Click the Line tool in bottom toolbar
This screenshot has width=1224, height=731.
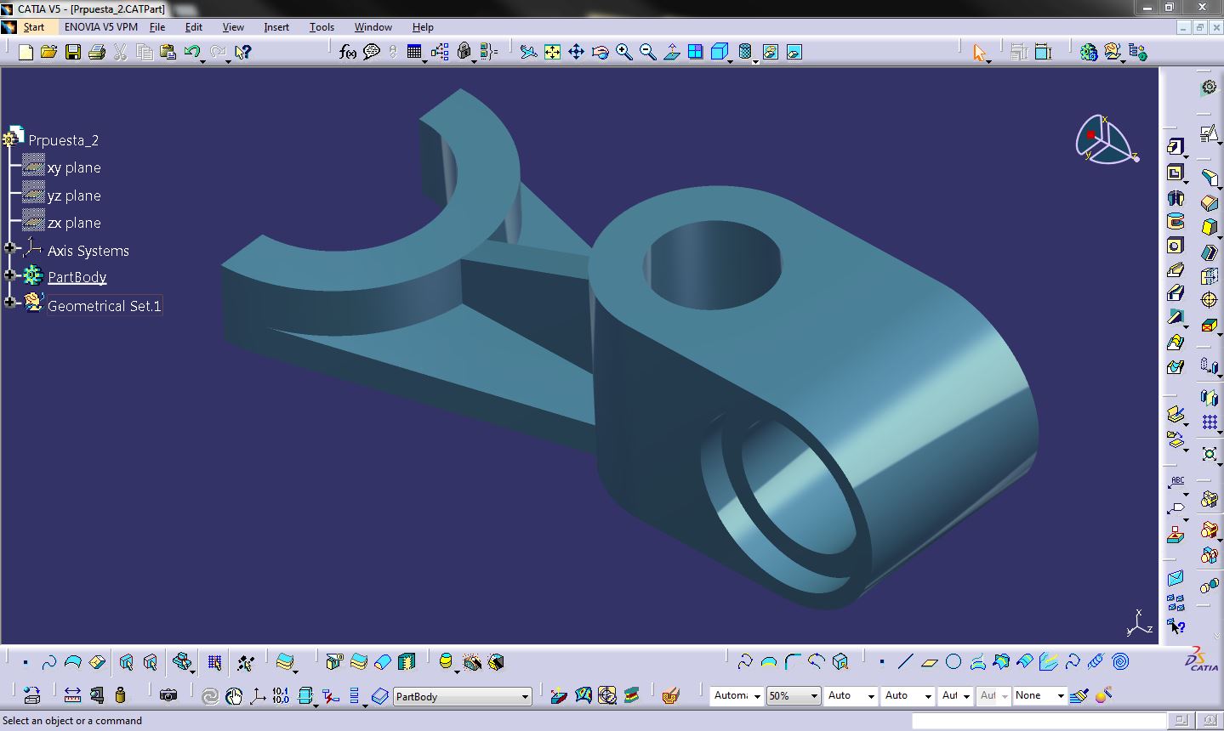[905, 661]
